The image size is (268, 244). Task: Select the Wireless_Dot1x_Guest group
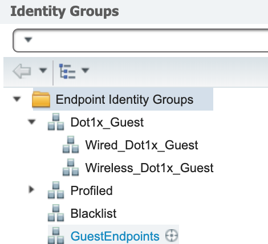click(149, 168)
